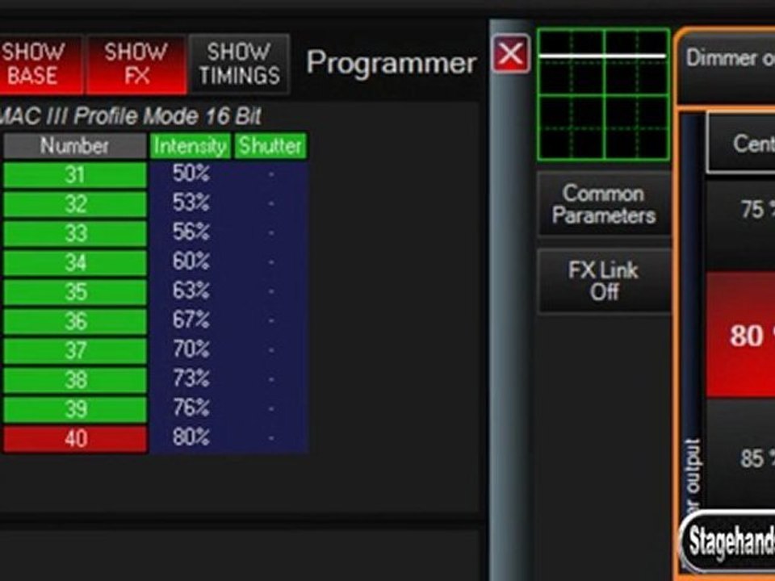Click shutter cell for fixture 40
This screenshot has height=581, width=775.
[271, 438]
